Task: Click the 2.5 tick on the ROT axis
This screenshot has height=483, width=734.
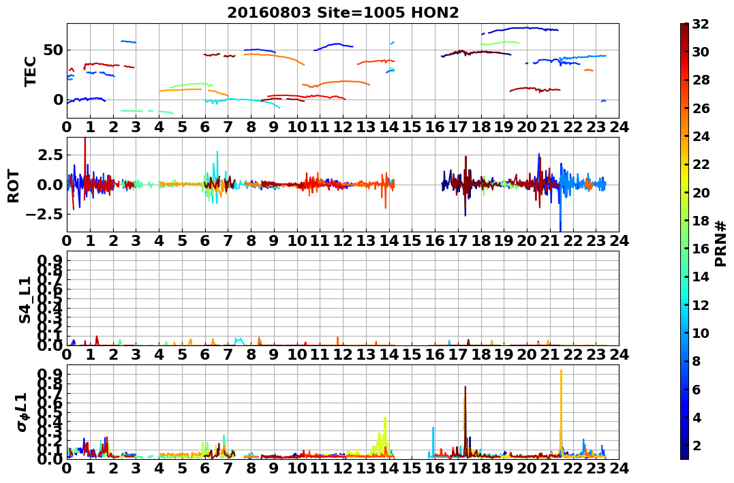Action: coord(51,155)
